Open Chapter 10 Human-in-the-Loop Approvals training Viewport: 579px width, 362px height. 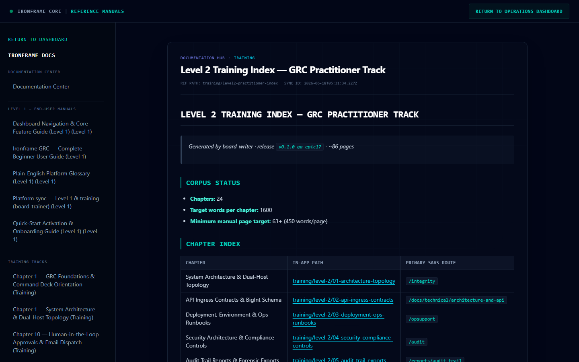pos(56,342)
